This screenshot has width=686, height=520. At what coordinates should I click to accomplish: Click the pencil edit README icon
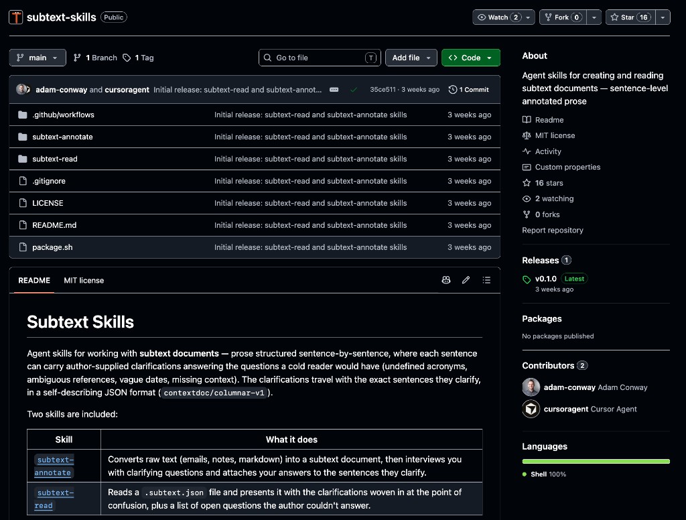tap(466, 280)
